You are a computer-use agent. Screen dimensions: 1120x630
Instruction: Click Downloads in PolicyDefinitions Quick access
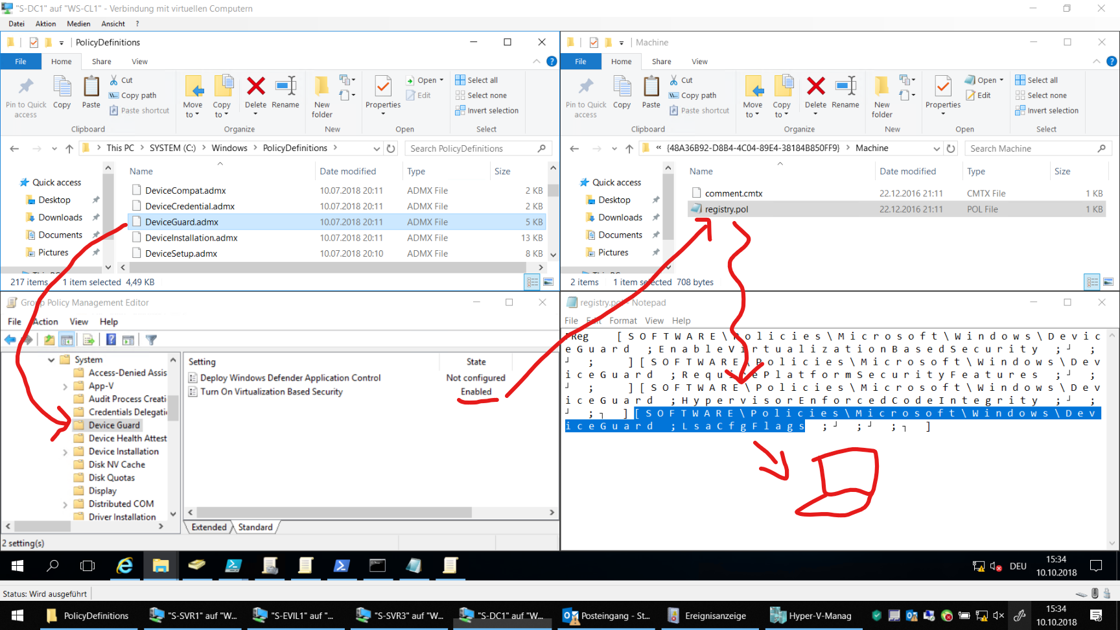pos(60,217)
